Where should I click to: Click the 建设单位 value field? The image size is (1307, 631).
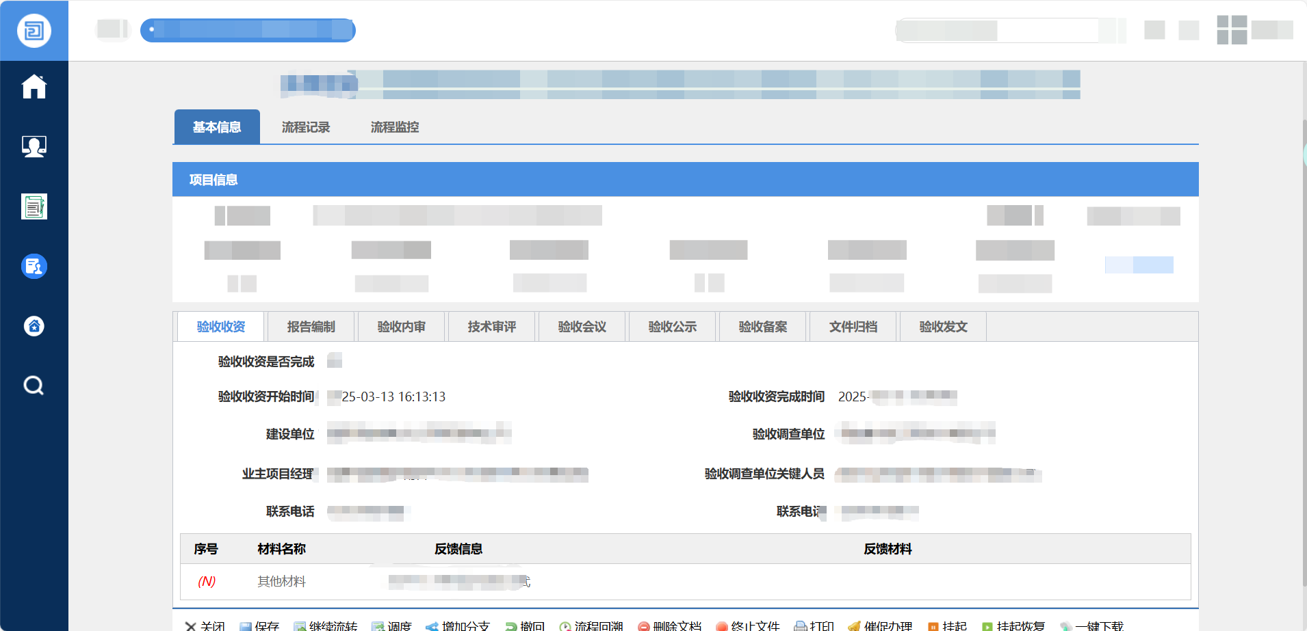[419, 433]
